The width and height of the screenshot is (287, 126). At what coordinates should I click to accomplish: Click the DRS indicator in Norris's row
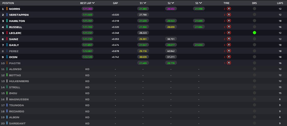255,9
